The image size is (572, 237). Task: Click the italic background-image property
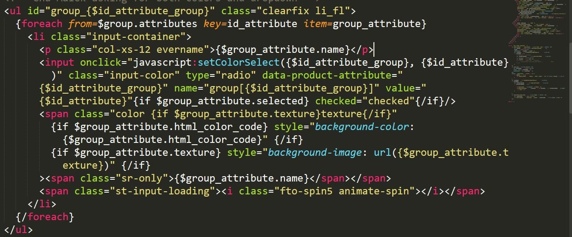point(314,153)
